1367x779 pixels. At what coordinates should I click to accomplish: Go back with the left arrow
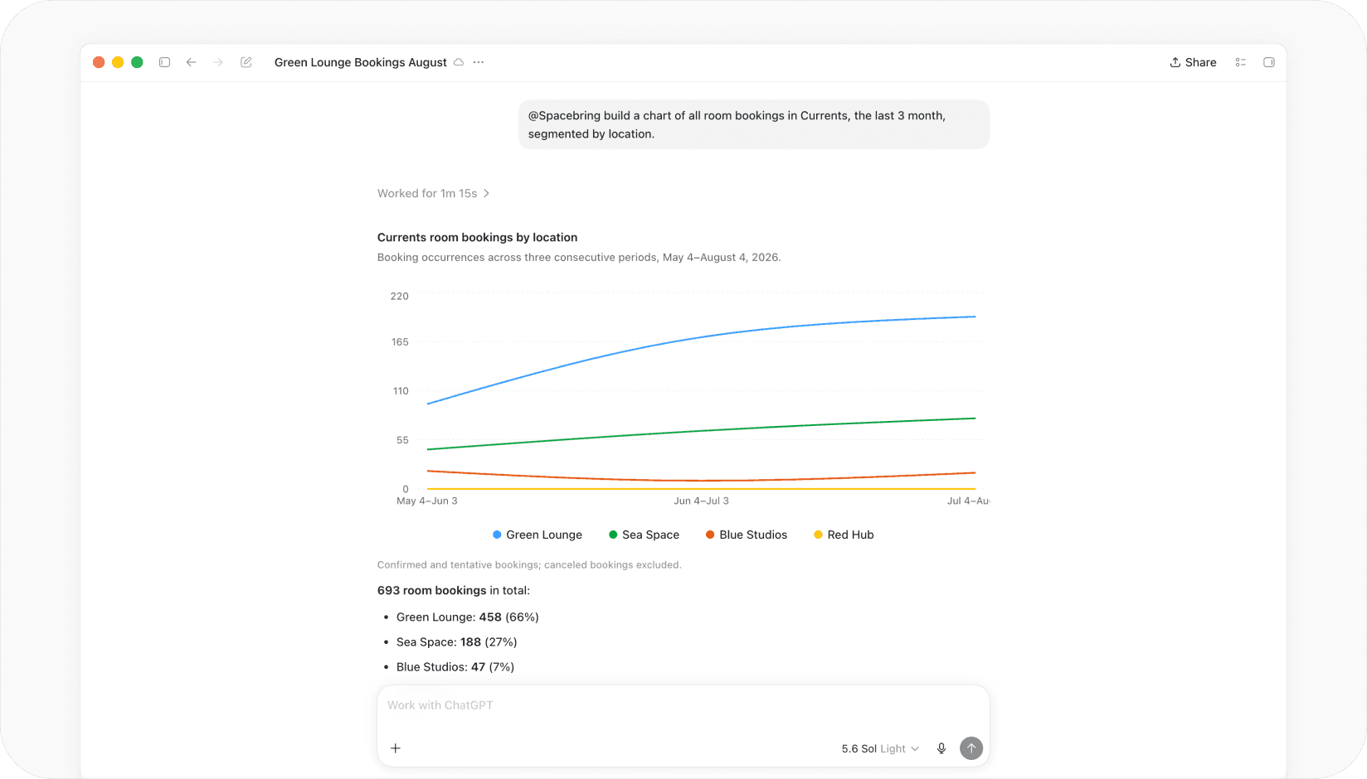191,62
